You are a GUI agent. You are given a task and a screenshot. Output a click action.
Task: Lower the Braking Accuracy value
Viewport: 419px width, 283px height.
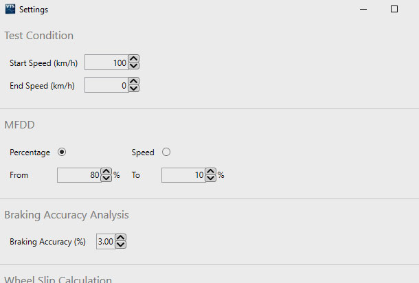point(121,245)
